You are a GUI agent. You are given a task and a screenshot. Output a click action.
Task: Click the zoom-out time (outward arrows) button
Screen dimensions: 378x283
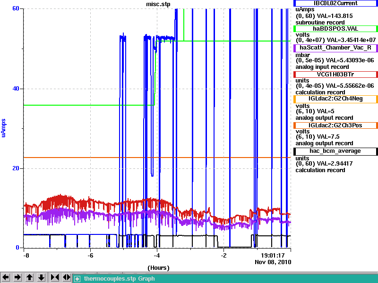pos(67,277)
